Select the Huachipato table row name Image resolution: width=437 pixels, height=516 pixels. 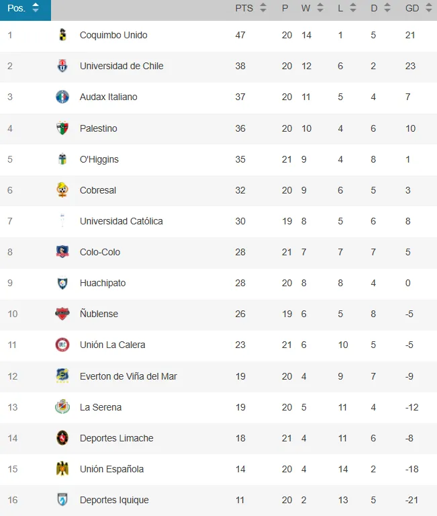pos(102,283)
